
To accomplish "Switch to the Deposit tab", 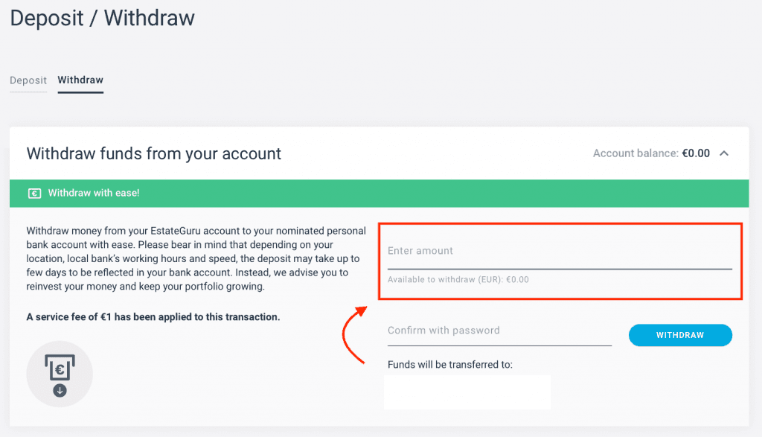I will pos(28,80).
